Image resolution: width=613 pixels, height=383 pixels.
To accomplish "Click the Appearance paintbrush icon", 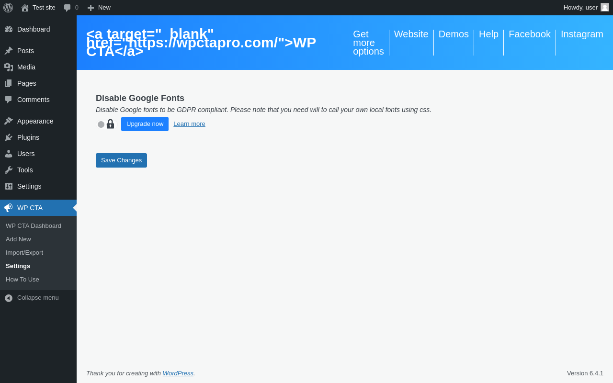I will pyautogui.click(x=9, y=121).
